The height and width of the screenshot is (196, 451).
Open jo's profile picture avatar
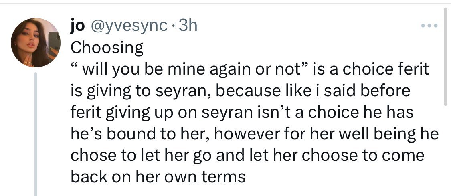pos(35,43)
